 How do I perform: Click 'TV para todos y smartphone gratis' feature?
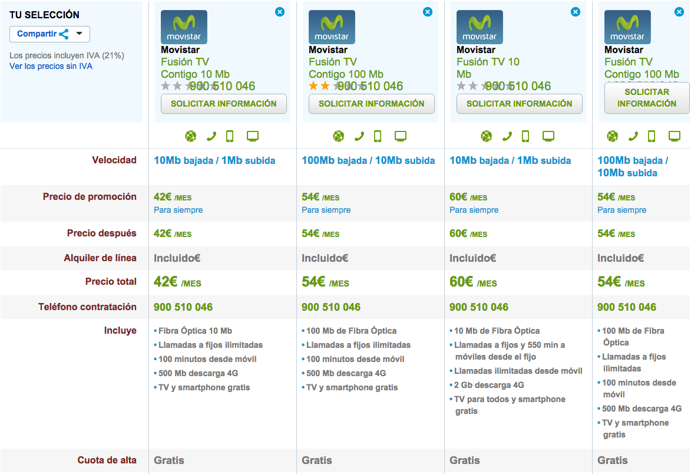[x=510, y=405]
